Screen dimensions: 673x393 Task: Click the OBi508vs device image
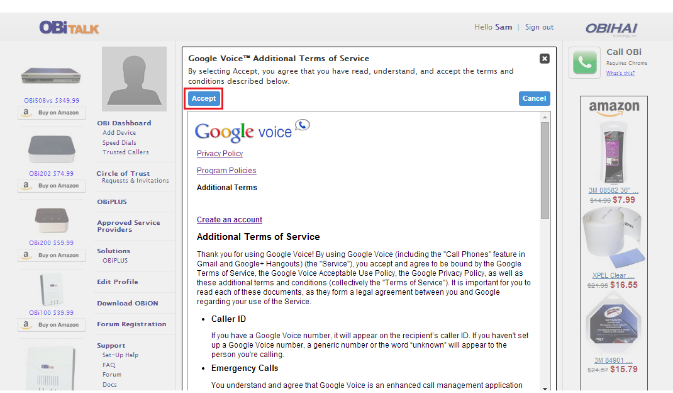coord(52,76)
